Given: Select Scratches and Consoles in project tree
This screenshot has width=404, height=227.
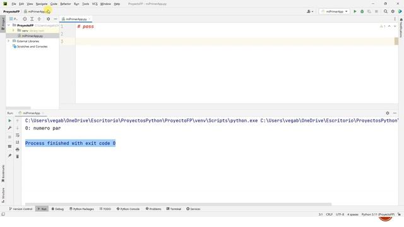Looking at the screenshot, I should click(x=32, y=47).
